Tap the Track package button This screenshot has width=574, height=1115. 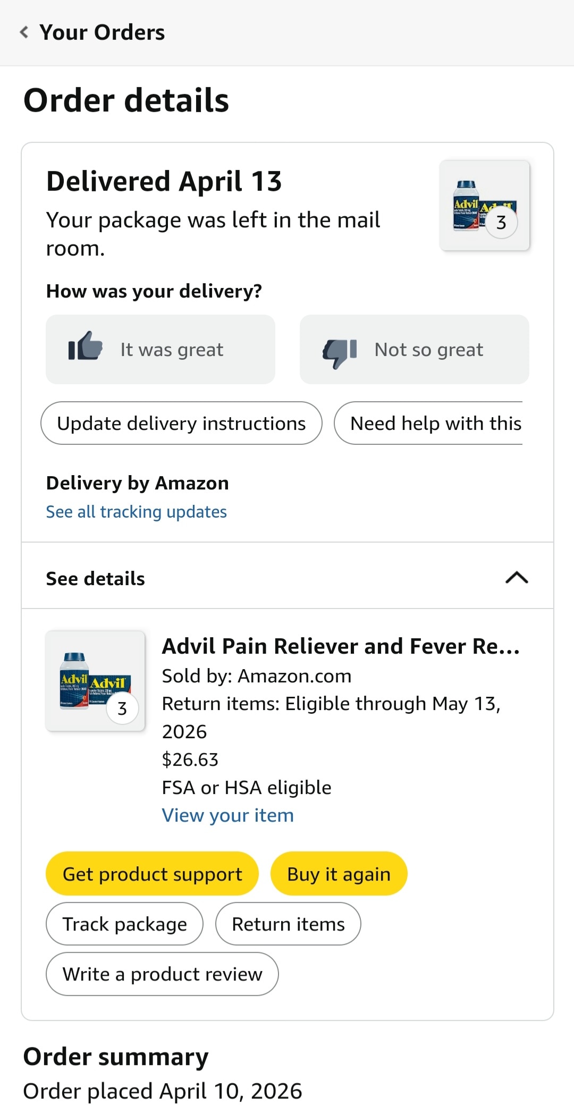125,924
